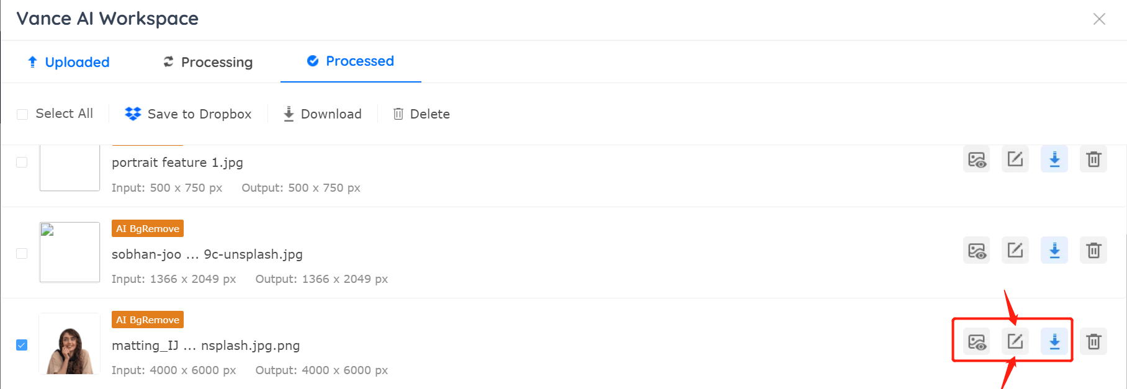Delete the matting_IJ image entry
1127x389 pixels.
pyautogui.click(x=1093, y=341)
